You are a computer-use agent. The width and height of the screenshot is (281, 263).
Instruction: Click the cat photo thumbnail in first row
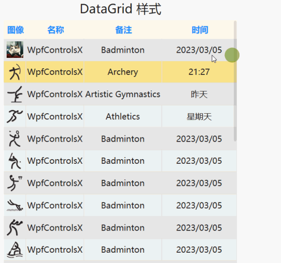[x=15, y=50]
